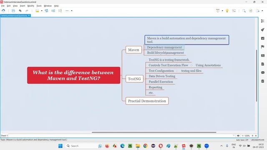Add a relationship with the blue arrows icon
This screenshot has height=150, width=267.
click(46, 11)
